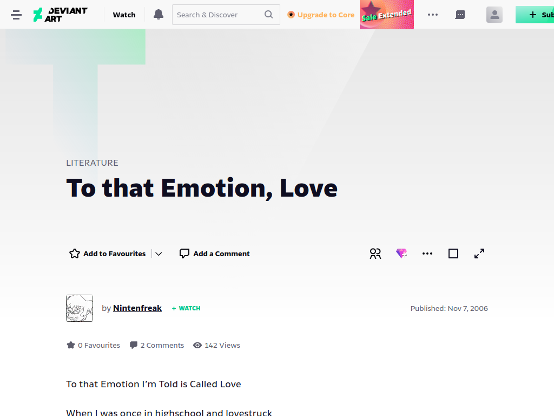The height and width of the screenshot is (416, 554).
Task: Click Add a Comment
Action: [x=214, y=253]
